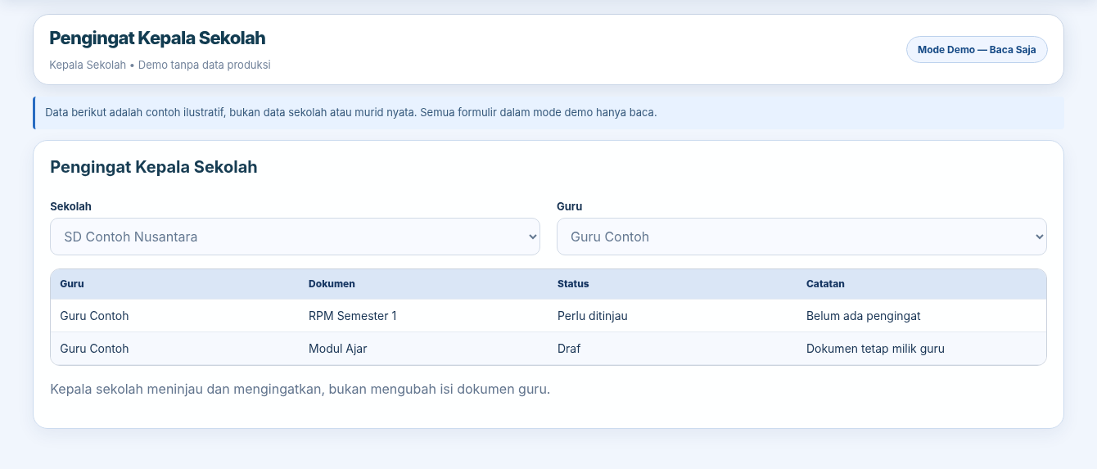Screen dimensions: 1097x469
Task: Click the Guru field label above dropdown
Action: coord(569,207)
